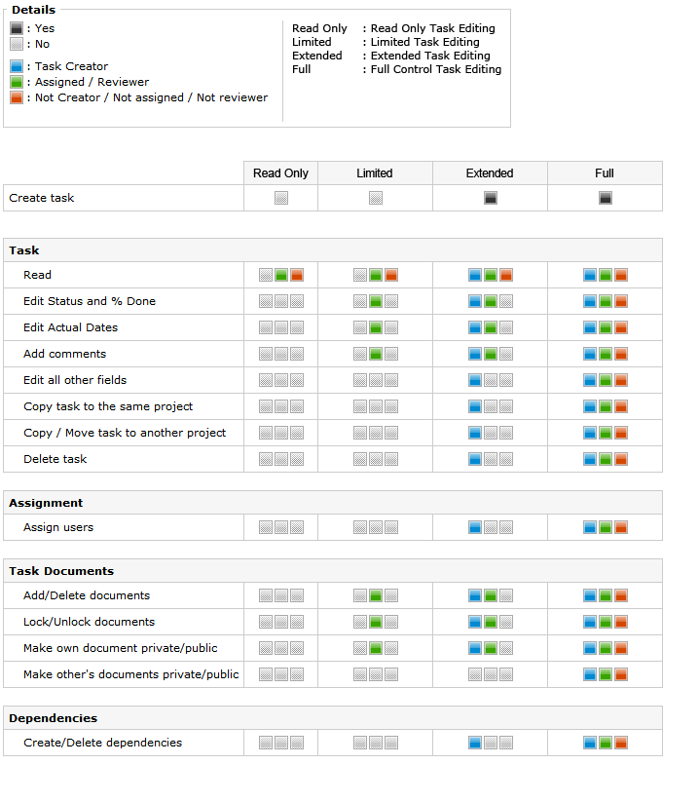
Task: Click the orange icon in Read row under Read Only
Action: point(297,275)
